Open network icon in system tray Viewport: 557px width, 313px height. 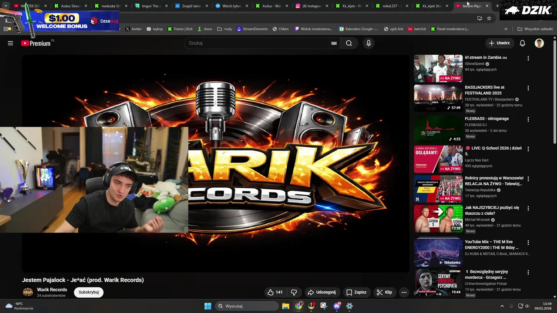(520, 306)
